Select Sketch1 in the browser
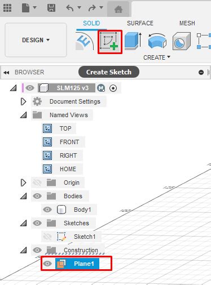211x285 pixels. coord(85,237)
